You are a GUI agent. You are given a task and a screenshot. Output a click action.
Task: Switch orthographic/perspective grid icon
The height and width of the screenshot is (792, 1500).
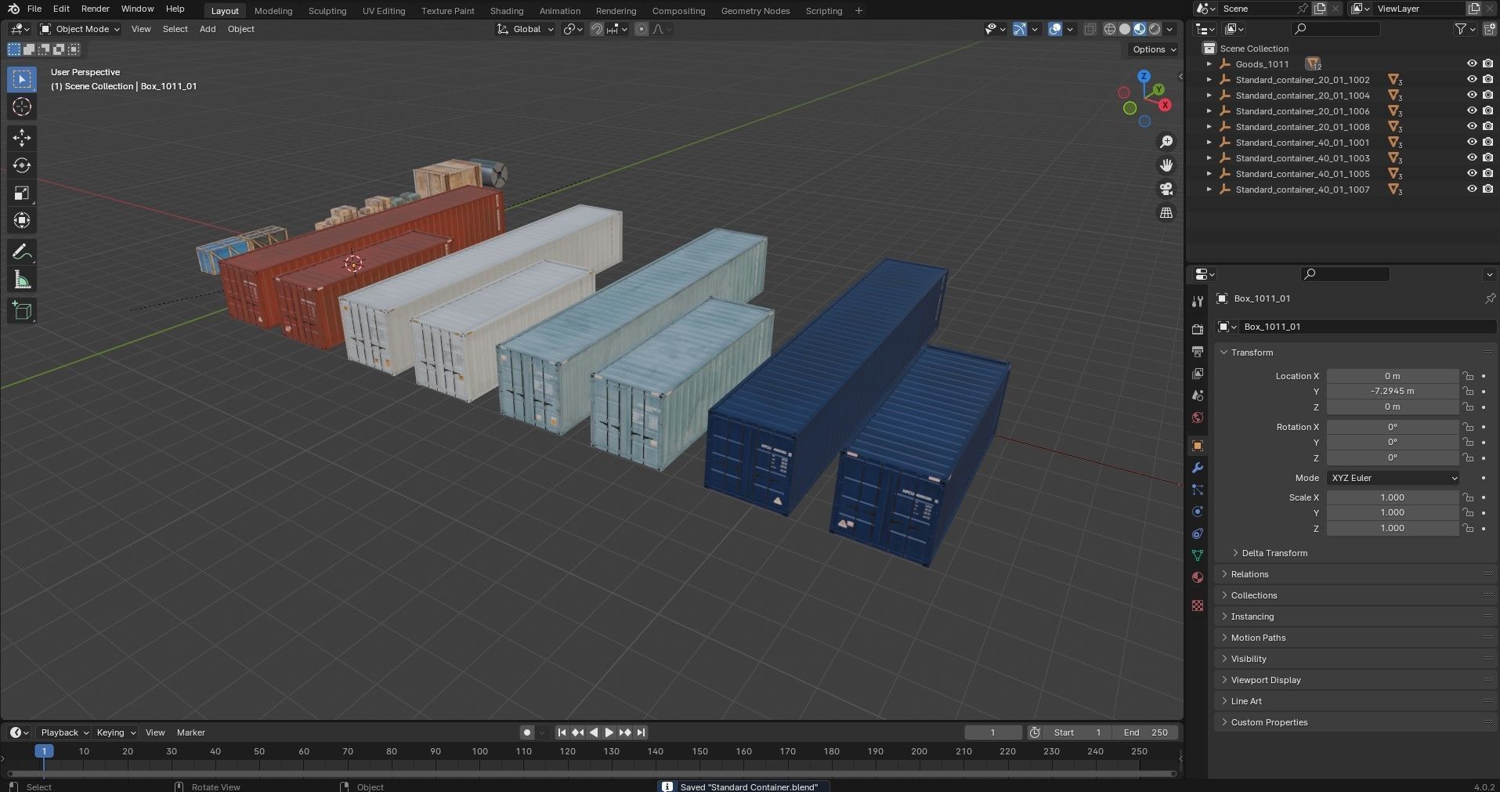[1166, 212]
